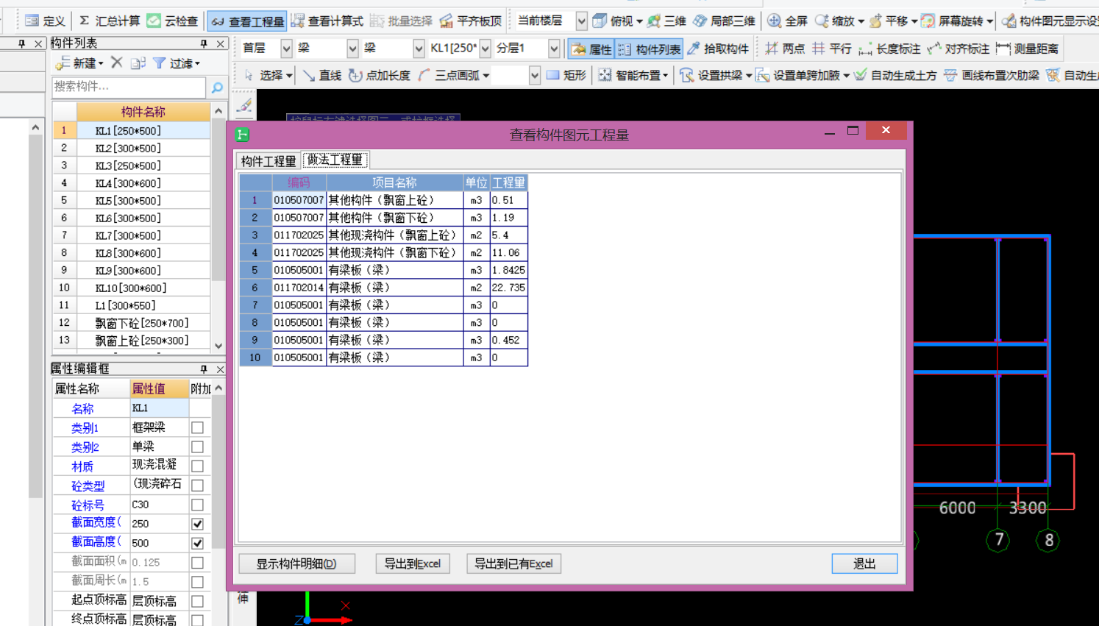Click 平齐板顶 align-to-slab tool

point(471,21)
